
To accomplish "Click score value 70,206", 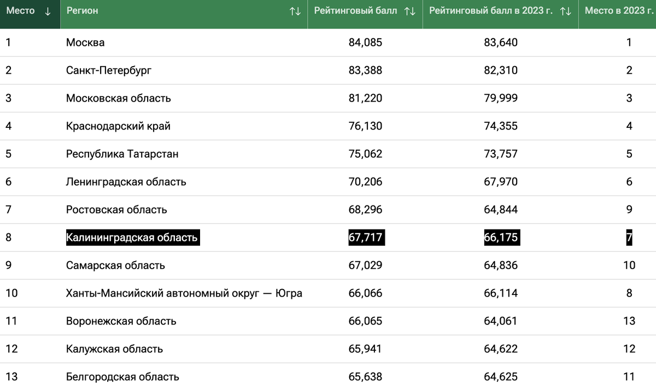I will click(x=365, y=182).
